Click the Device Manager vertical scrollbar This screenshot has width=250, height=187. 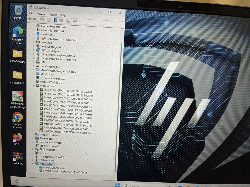pyautogui.click(x=118, y=107)
